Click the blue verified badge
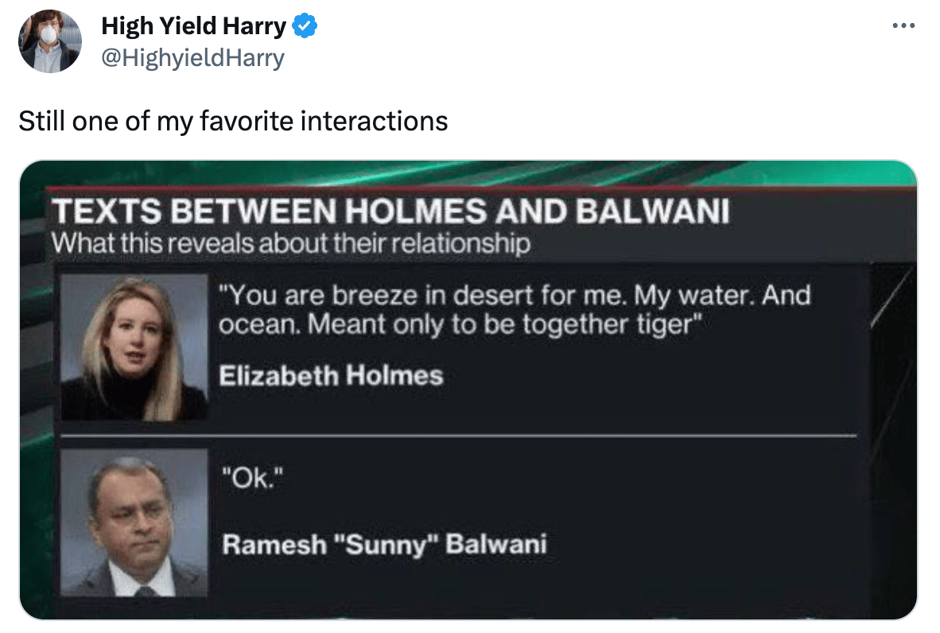Screen dimensions: 940x633 coord(305,26)
